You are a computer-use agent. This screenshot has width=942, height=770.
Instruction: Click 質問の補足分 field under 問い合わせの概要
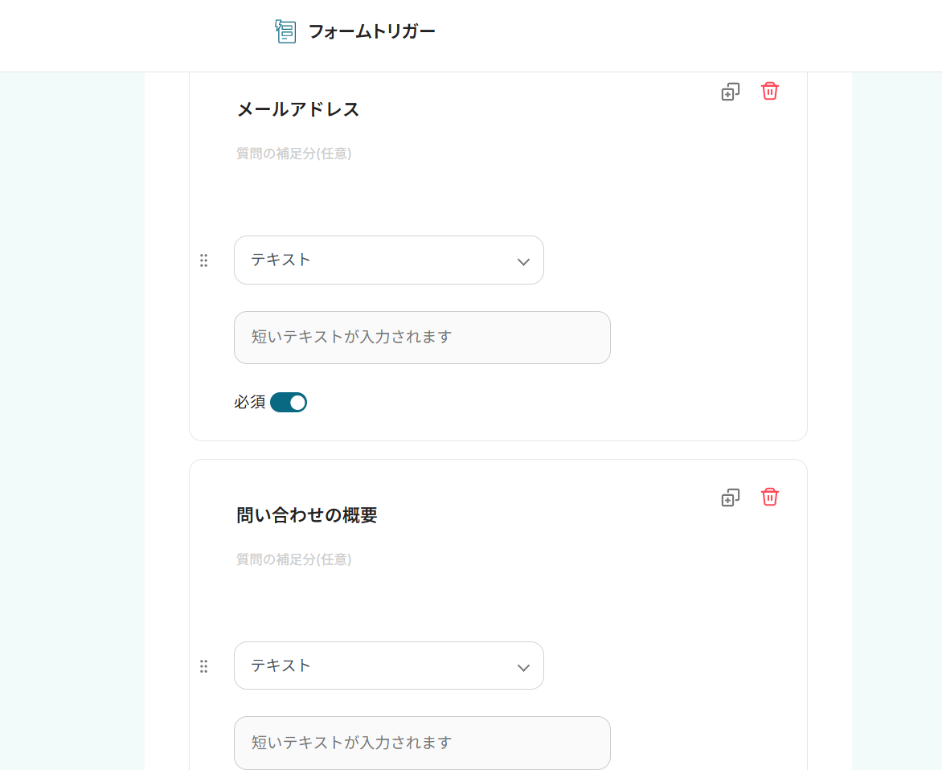(x=294, y=559)
